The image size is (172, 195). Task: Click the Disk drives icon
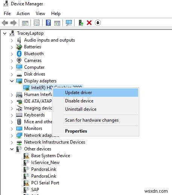coord(19,75)
